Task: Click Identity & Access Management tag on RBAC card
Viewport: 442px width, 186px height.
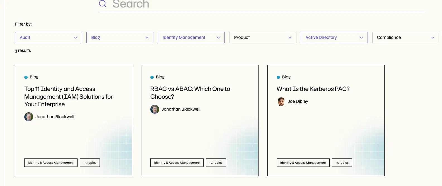Action: click(x=177, y=163)
